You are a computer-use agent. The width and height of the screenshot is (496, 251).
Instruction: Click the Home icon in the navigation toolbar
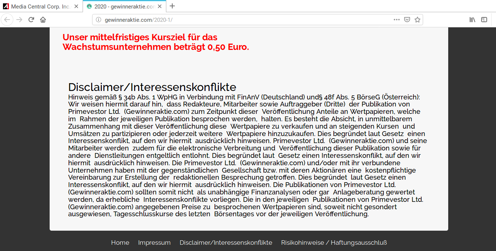(x=43, y=19)
